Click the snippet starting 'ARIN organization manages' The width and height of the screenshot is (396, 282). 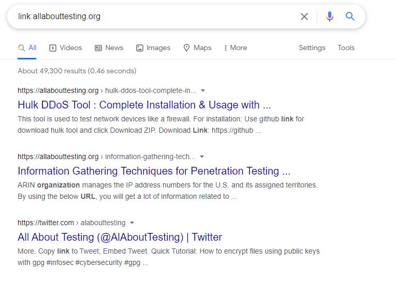167,191
